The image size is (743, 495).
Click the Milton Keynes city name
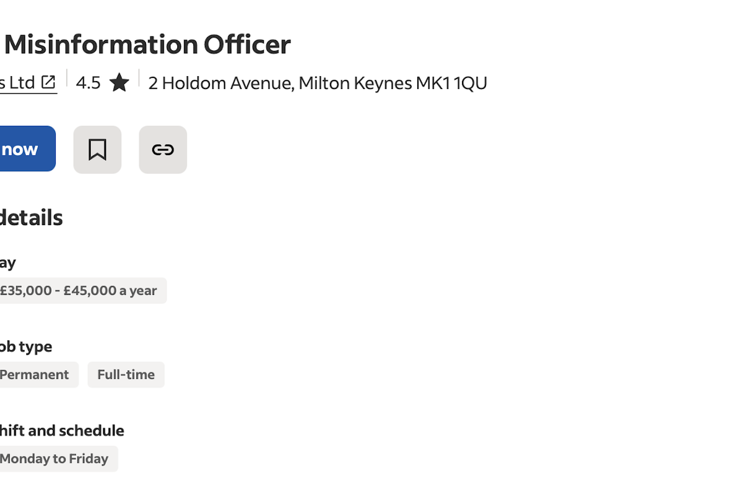pos(355,83)
